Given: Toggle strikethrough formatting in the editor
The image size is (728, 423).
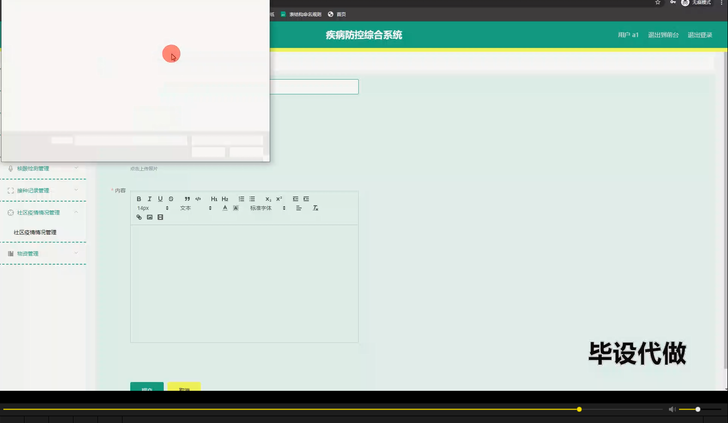Looking at the screenshot, I should [x=171, y=199].
